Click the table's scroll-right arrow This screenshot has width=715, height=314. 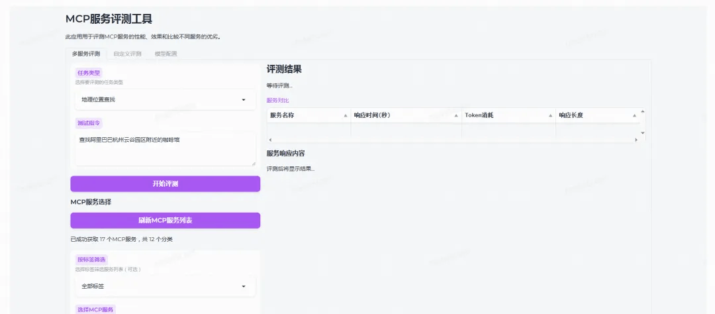[x=636, y=140]
